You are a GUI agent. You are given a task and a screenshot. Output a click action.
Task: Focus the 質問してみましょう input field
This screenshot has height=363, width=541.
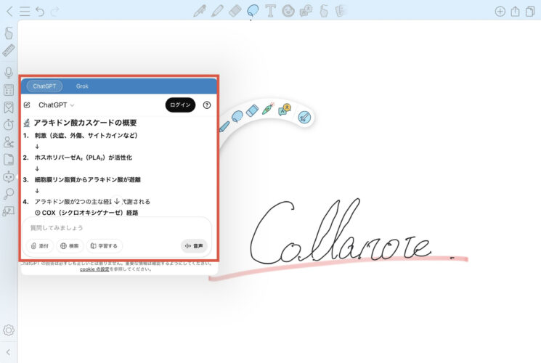[x=117, y=228]
